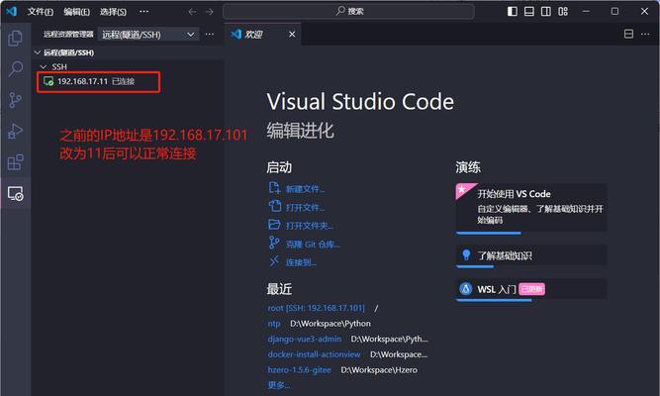The width and height of the screenshot is (660, 396).
Task: Collapse the SSH tree node
Action: [x=44, y=66]
